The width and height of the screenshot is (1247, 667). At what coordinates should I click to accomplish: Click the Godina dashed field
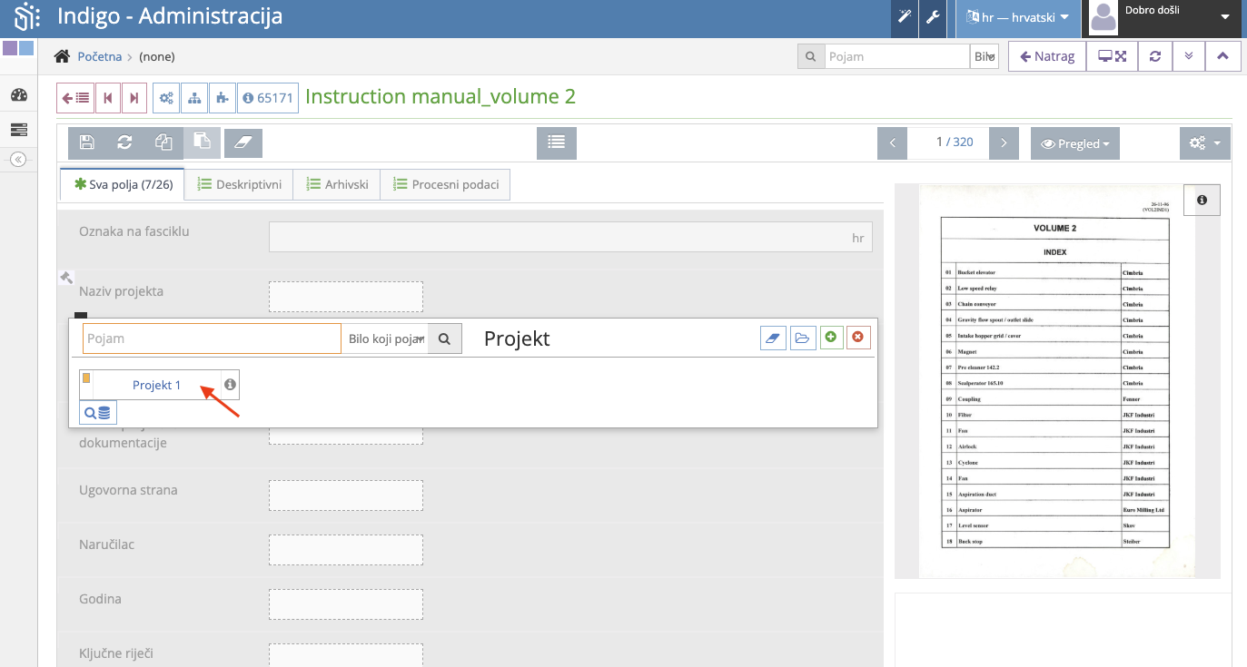346,604
